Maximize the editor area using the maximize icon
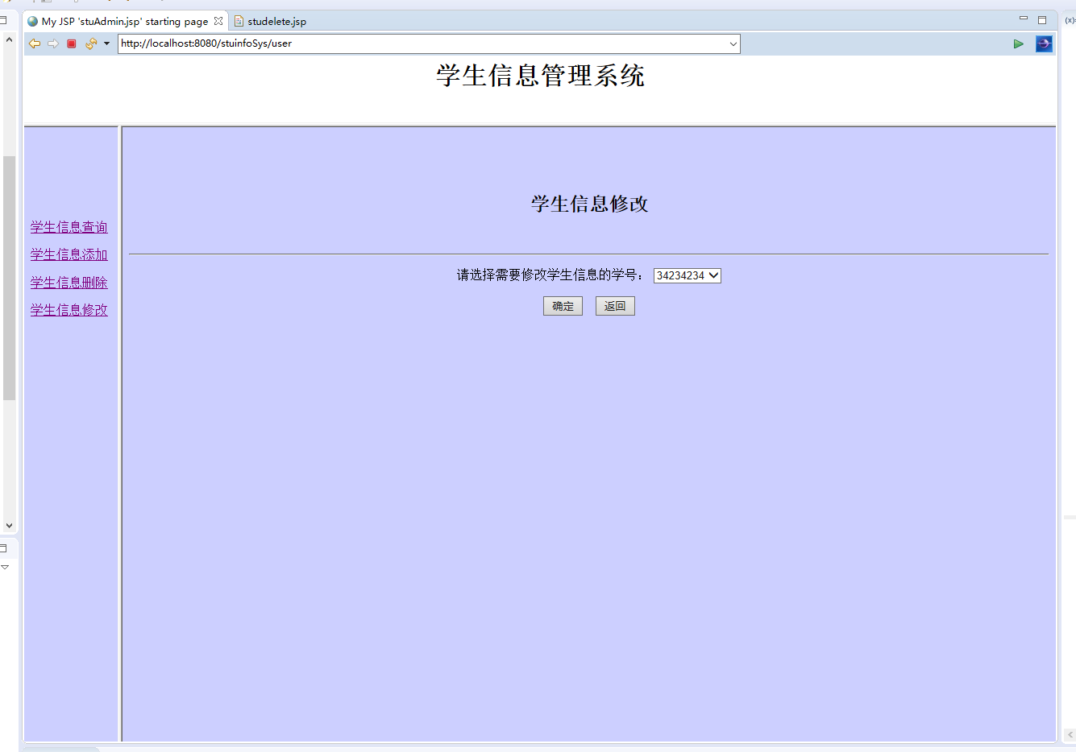 1042,19
